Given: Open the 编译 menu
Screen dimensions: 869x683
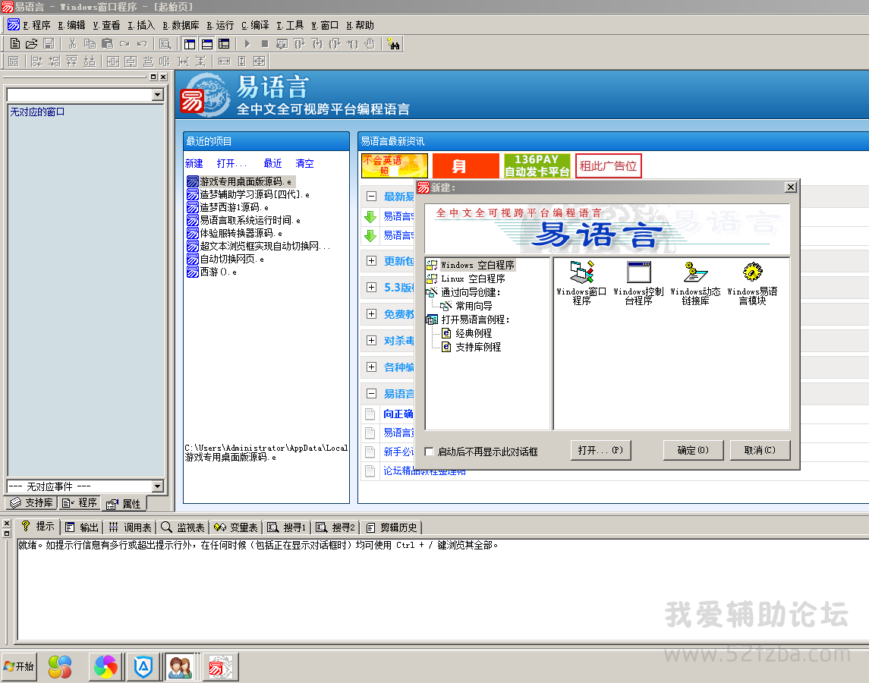Looking at the screenshot, I should coord(255,25).
